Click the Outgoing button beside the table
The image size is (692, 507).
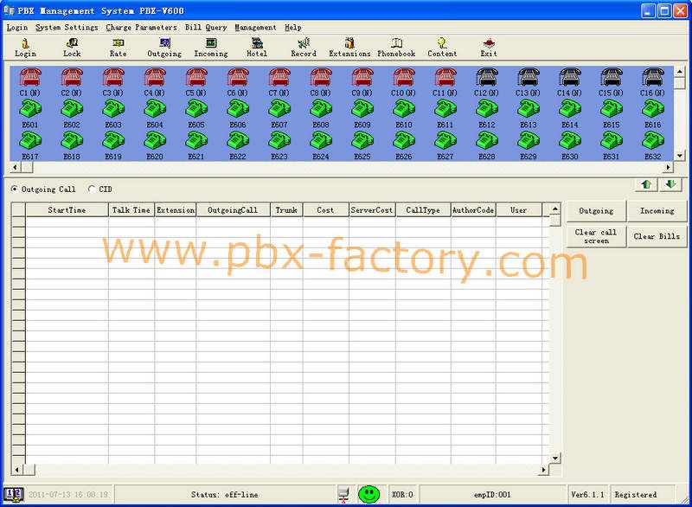click(596, 211)
